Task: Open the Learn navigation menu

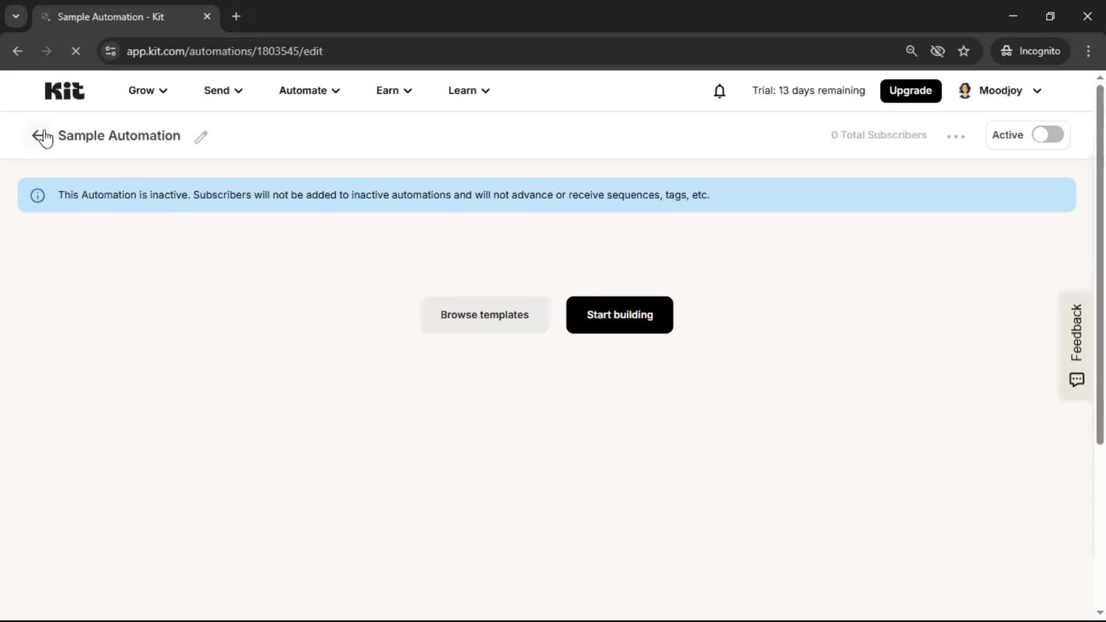Action: click(x=469, y=90)
